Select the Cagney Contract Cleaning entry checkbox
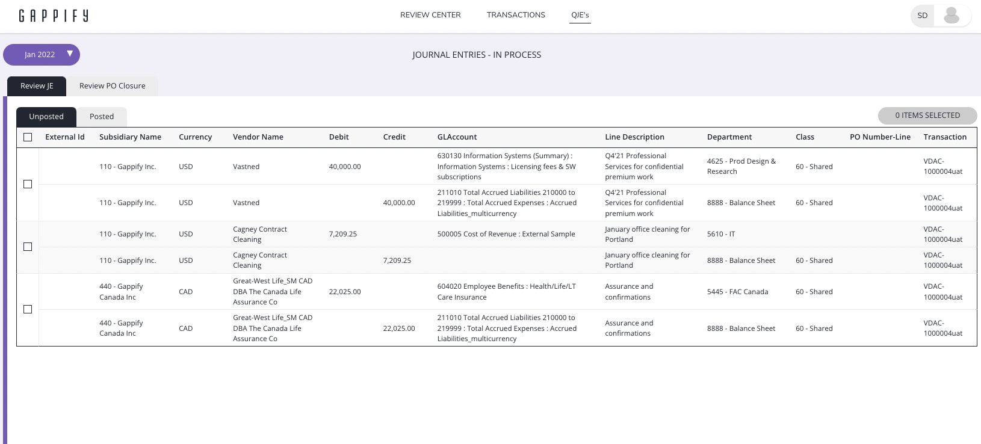The image size is (981, 444). pyautogui.click(x=28, y=247)
